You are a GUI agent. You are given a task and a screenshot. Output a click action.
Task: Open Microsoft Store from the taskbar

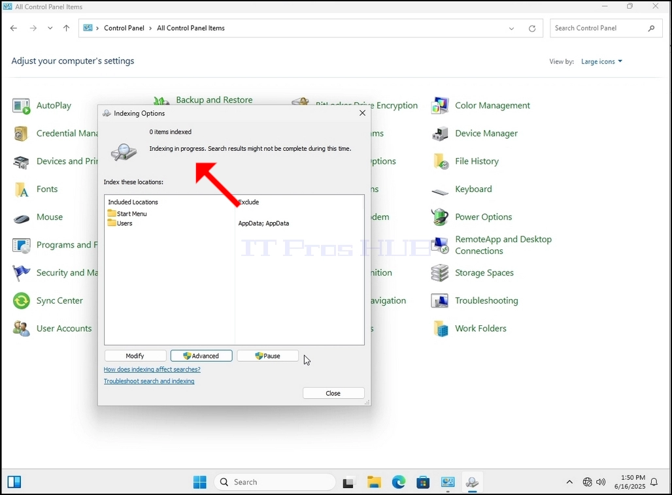coord(423,482)
